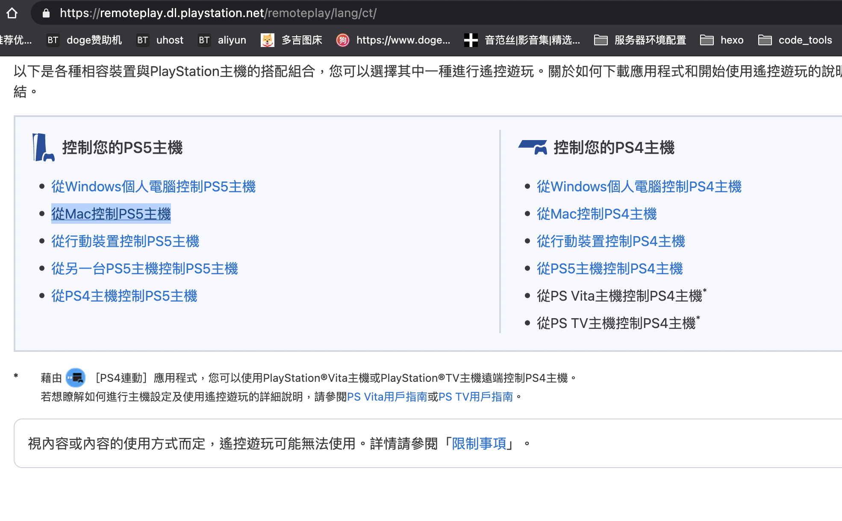
Task: Open 從PS5主機控制PS4主機 link
Action: 610,269
